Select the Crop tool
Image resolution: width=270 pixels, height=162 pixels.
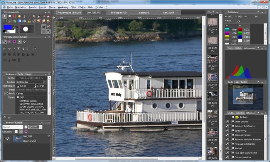34,16
